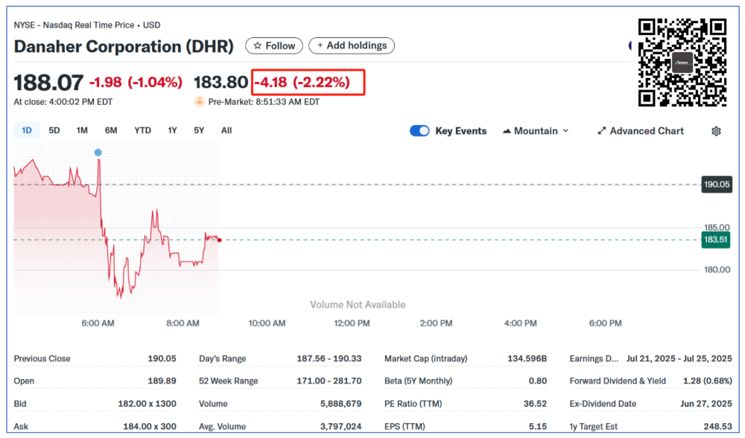Click the green 183.51 current price label
Image resolution: width=745 pixels, height=438 pixels.
point(715,239)
